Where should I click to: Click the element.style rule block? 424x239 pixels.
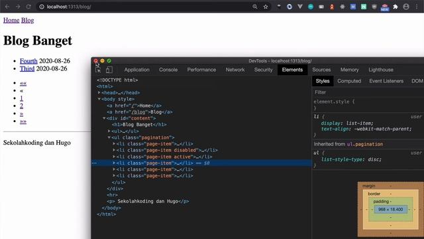[x=368, y=105]
